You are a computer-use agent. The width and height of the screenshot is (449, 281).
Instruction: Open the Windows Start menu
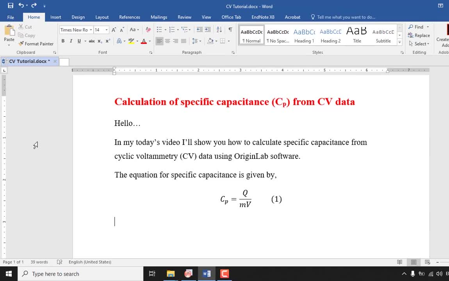(x=9, y=274)
